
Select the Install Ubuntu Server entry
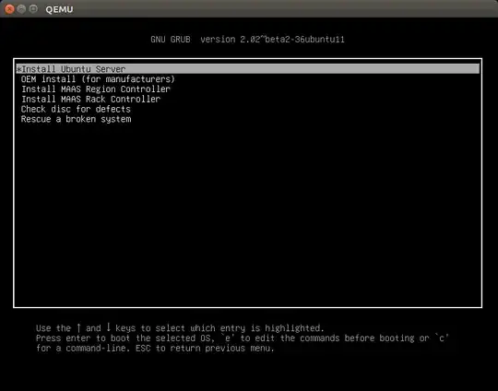click(x=248, y=69)
